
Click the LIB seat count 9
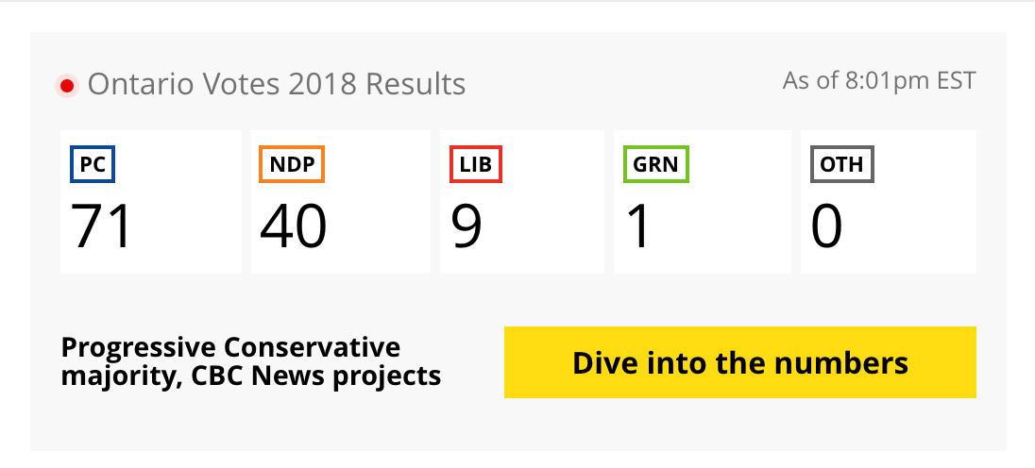467,226
